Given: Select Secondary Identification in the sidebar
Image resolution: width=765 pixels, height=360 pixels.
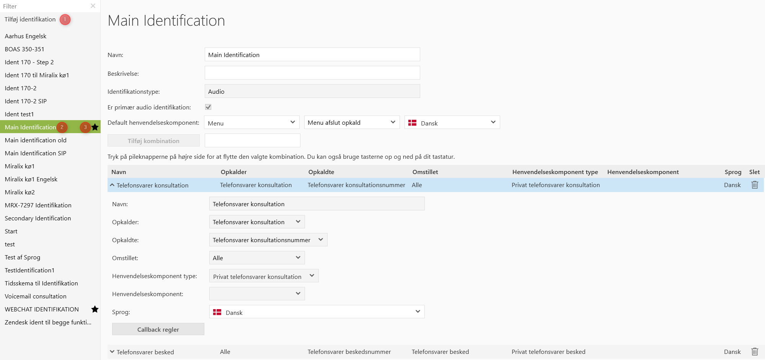Looking at the screenshot, I should tap(38, 218).
